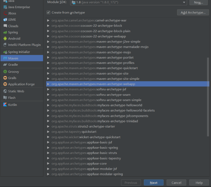Click the Next button
211x187 pixels.
pos(154,183)
